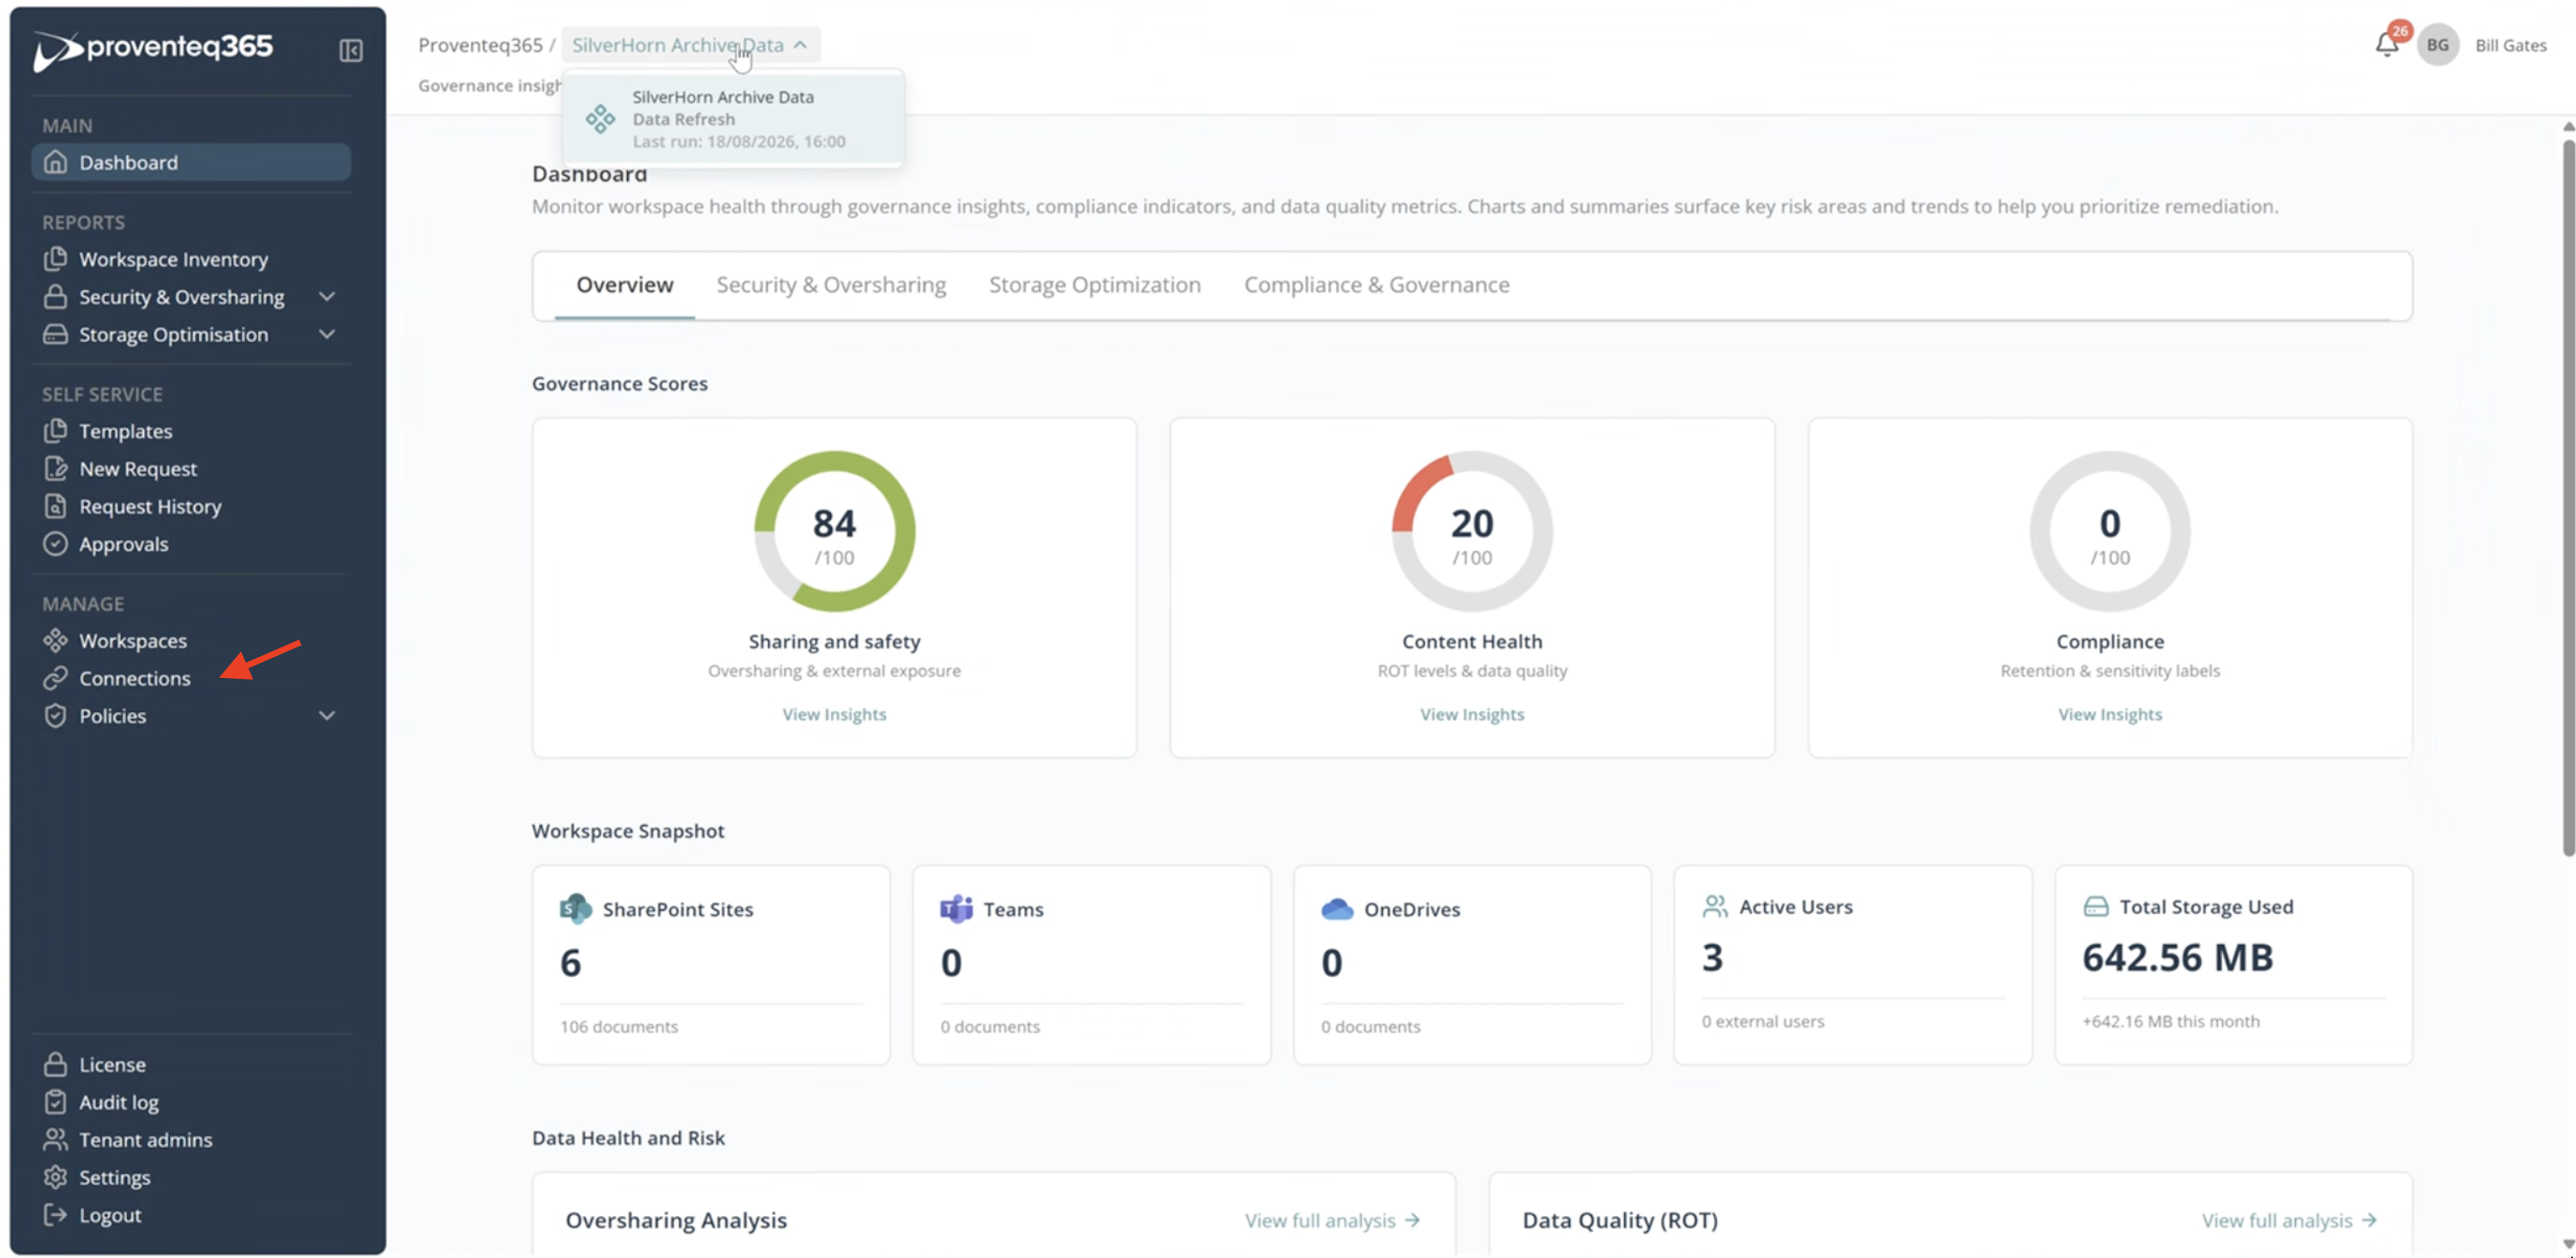The image size is (2576, 1258).
Task: Click the Sharing and safety score gauge
Action: click(x=834, y=530)
